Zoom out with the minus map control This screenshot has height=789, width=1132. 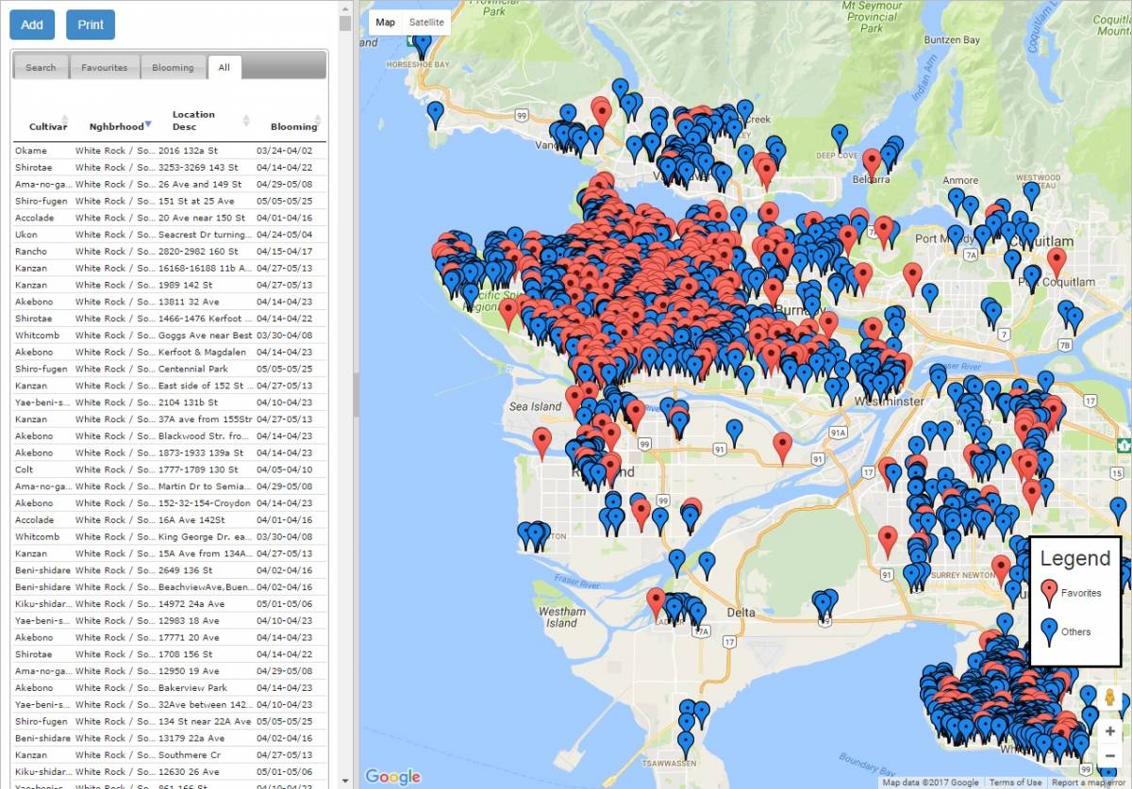point(1110,756)
